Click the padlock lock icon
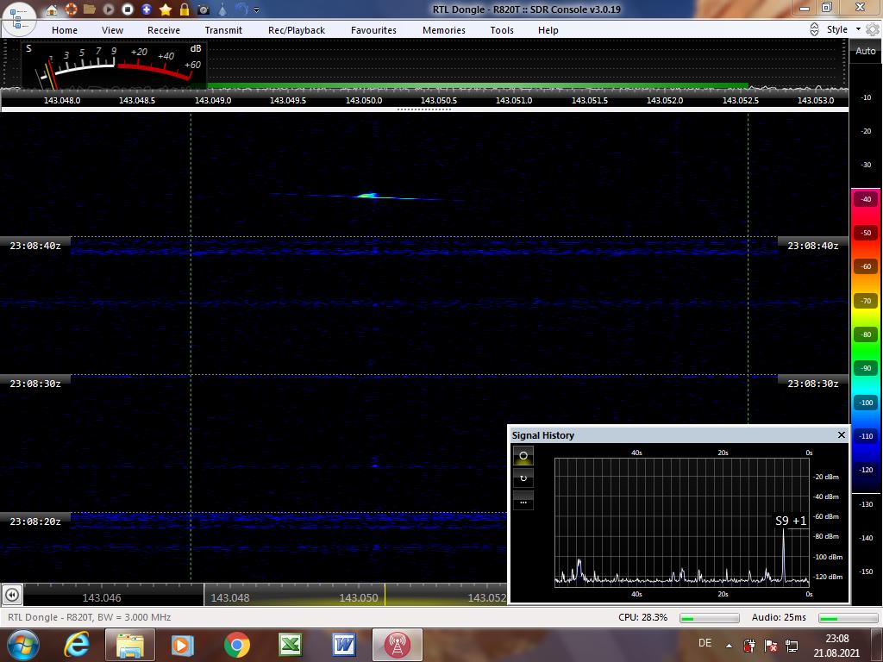 pos(185,9)
